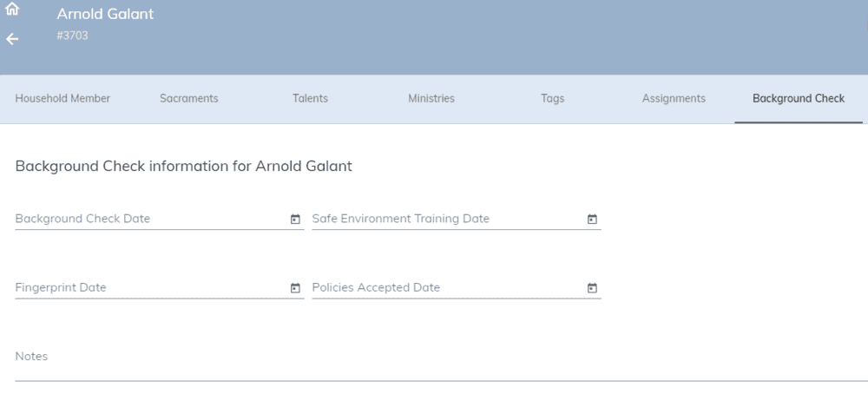The height and width of the screenshot is (420, 868).
Task: Click the member ID #3703
Action: click(72, 36)
